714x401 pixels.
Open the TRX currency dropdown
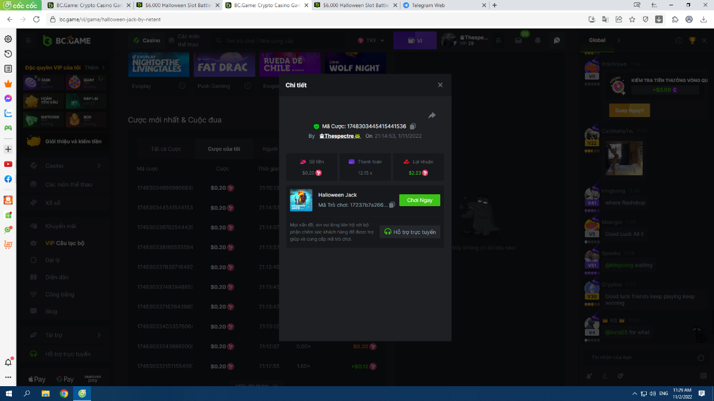371,40
